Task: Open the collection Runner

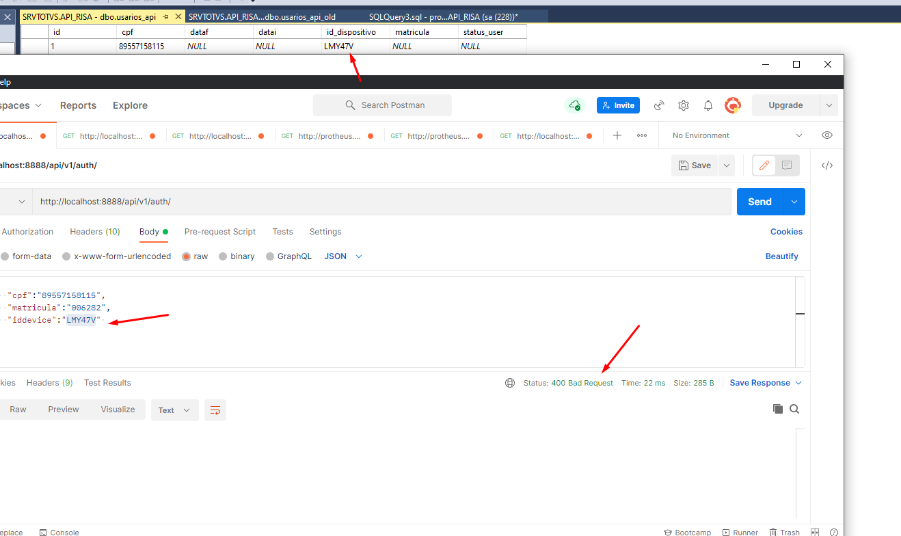Action: click(739, 532)
